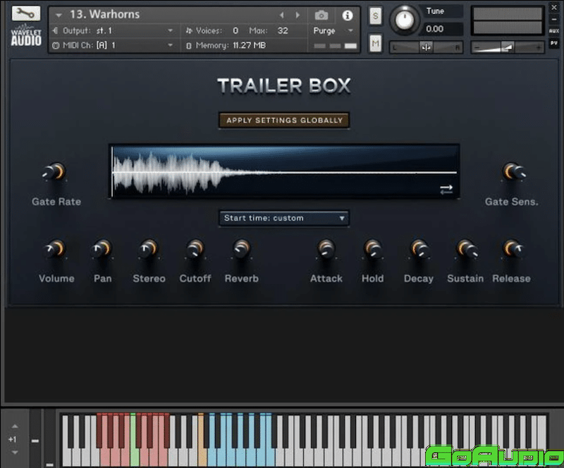
Task: Click the Hold knob
Action: point(373,249)
